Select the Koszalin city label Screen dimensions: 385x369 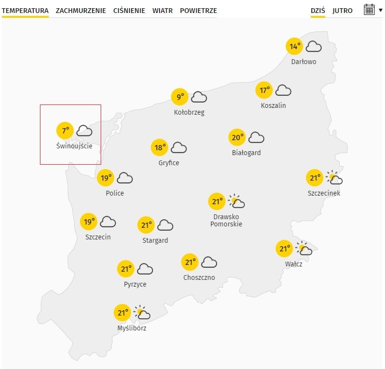click(273, 105)
